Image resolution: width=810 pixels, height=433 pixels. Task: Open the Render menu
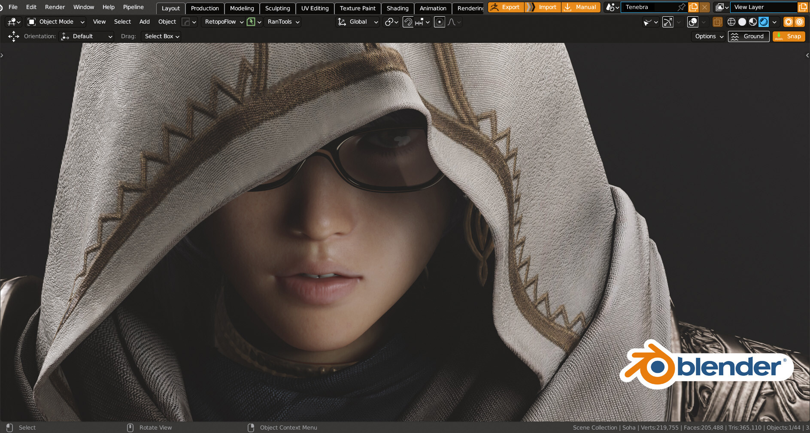click(55, 7)
